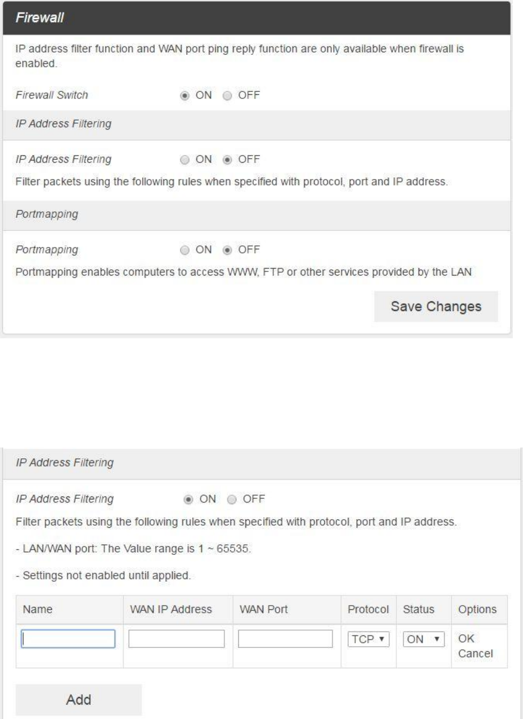Turn the Firewall Switch ON
This screenshot has width=523, height=719.
186,95
